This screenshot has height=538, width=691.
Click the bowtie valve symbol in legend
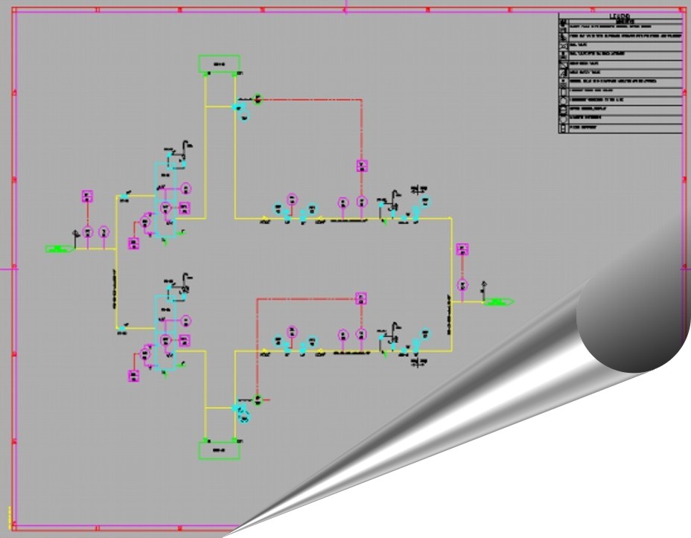coord(563,45)
